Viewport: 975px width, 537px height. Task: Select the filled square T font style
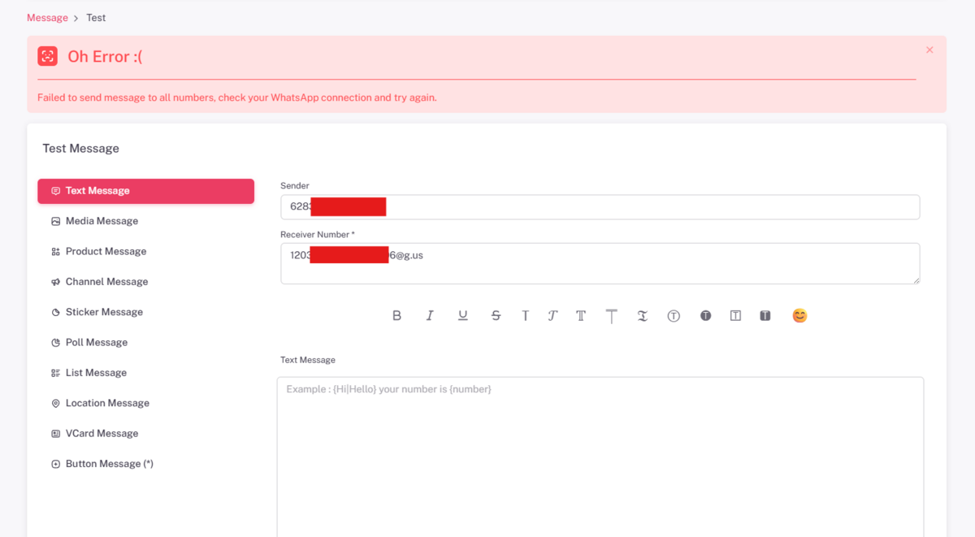[765, 316]
